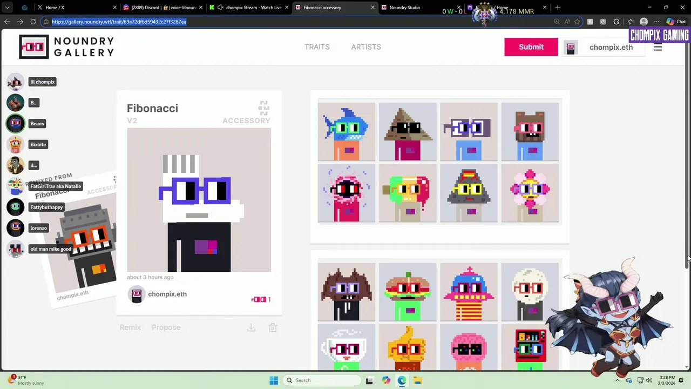
Task: Click lorenzo avatar in voice list
Action: tap(15, 228)
